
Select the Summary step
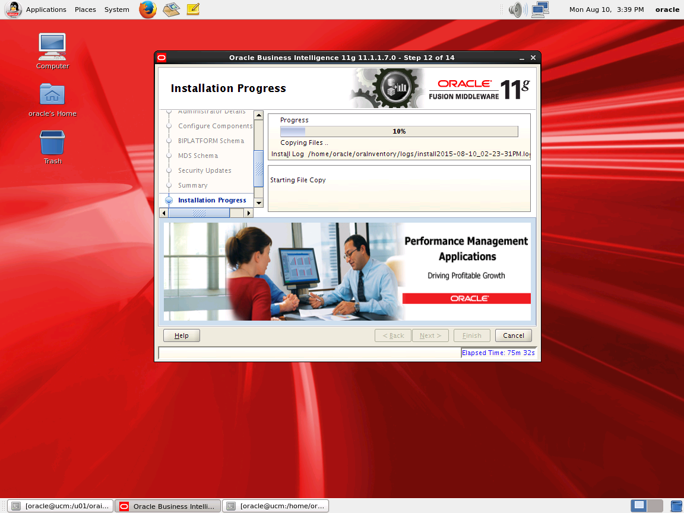(x=192, y=185)
